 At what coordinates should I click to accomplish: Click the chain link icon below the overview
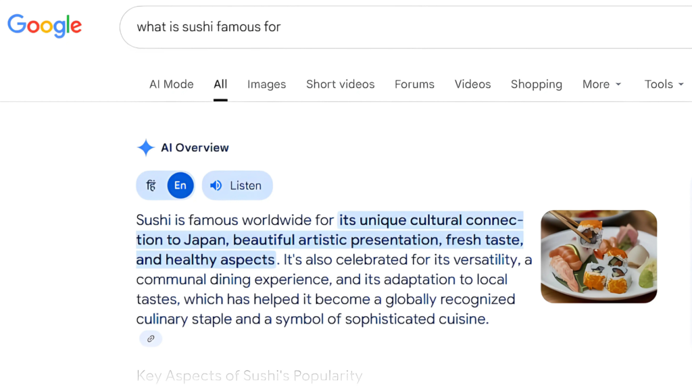pos(151,339)
